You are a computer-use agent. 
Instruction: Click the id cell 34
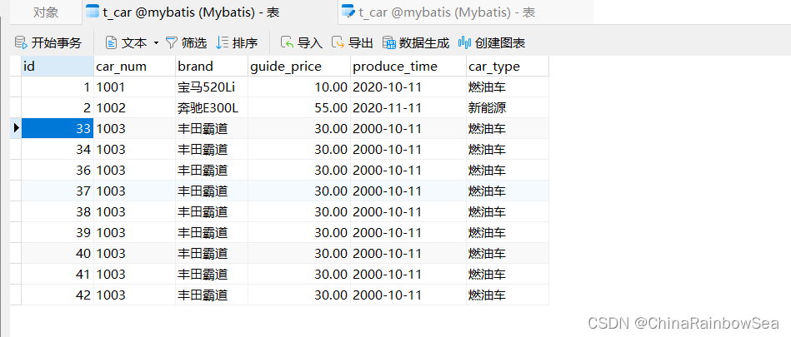(x=58, y=149)
